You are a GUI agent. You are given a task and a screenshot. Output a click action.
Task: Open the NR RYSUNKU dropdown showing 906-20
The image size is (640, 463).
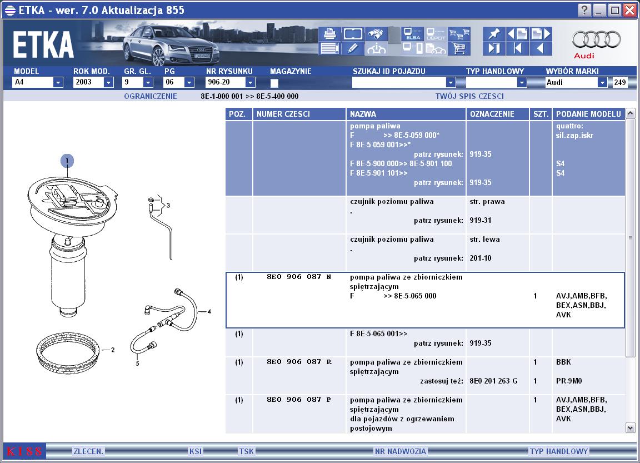(x=250, y=82)
